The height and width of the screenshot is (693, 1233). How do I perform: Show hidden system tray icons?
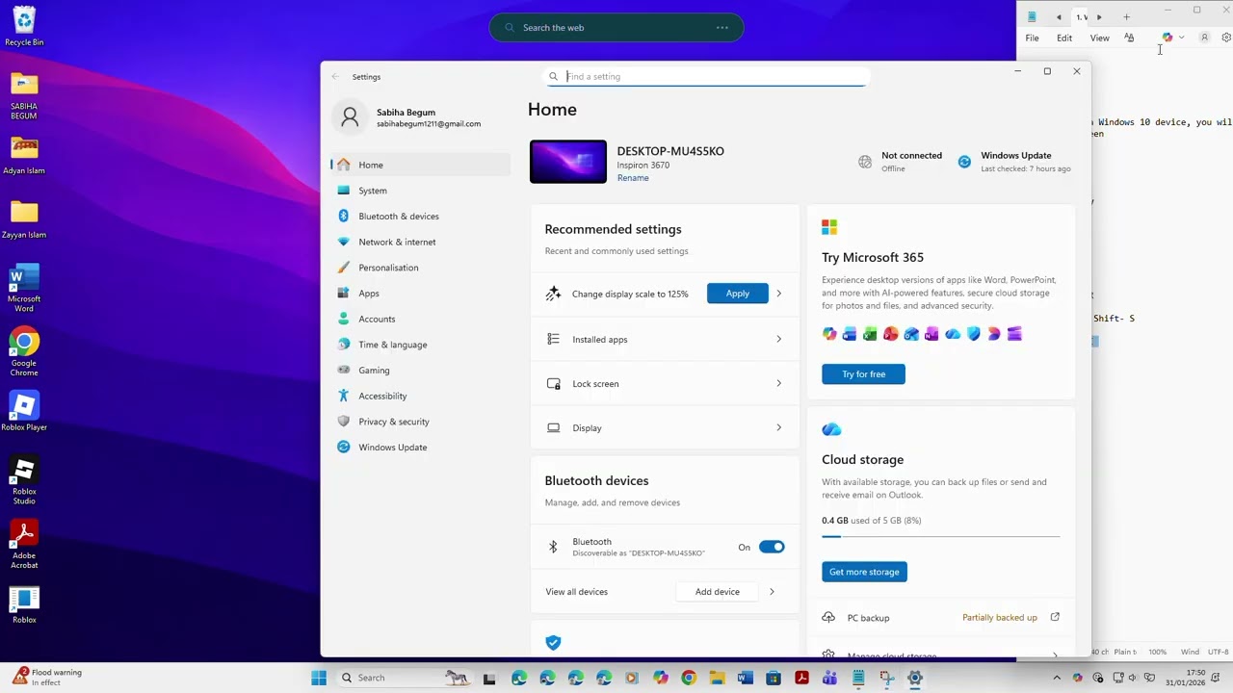coord(1057,678)
